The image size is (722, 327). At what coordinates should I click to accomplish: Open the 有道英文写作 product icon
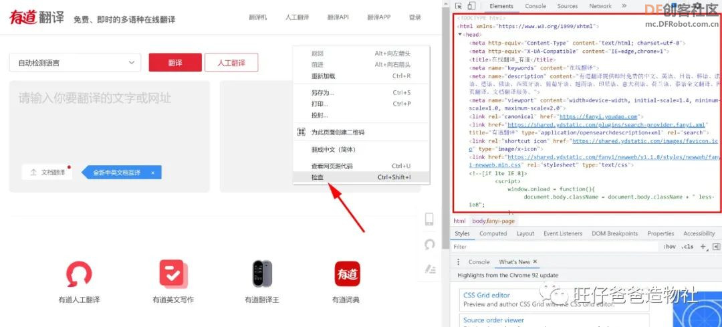click(x=173, y=274)
